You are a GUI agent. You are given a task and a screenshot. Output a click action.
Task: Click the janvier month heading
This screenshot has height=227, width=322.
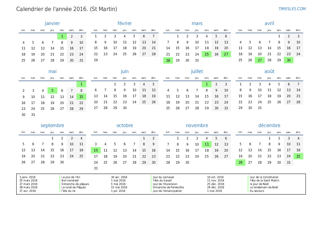[52, 24]
